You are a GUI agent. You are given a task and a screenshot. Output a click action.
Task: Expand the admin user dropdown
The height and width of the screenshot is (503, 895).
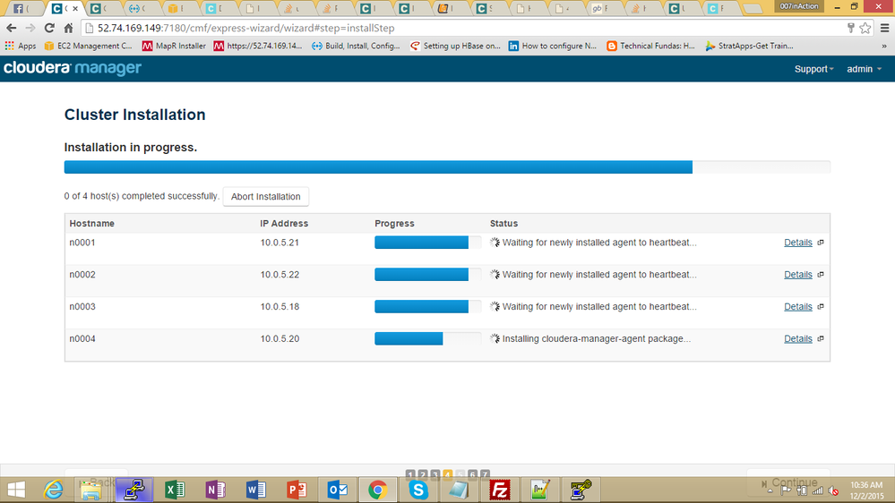click(x=865, y=69)
